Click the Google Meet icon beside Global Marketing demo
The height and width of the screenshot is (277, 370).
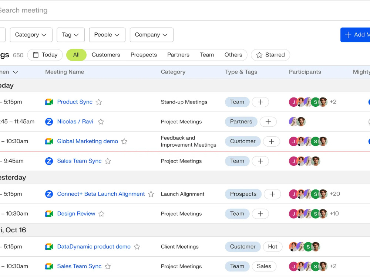(49, 141)
